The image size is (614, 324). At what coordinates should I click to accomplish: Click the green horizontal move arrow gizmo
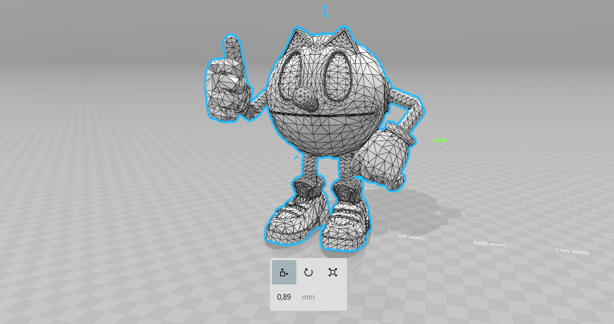pos(440,140)
